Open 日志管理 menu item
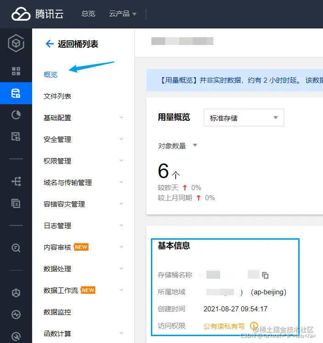323x343 pixels. pyautogui.click(x=57, y=225)
